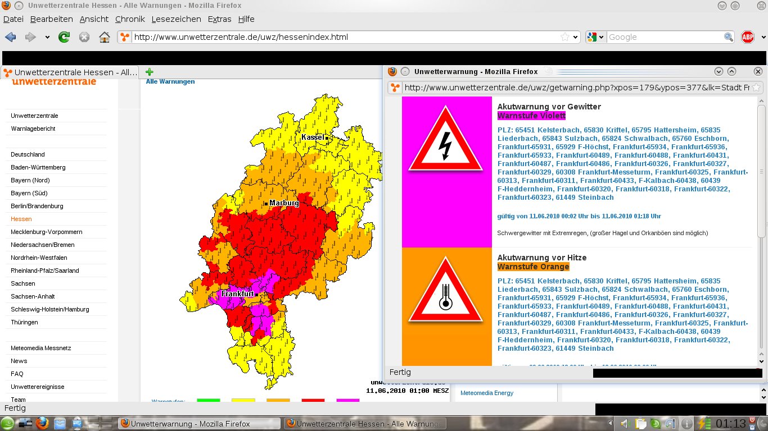Open the Lesezeichen menu
This screenshot has height=431, width=768.
[176, 19]
